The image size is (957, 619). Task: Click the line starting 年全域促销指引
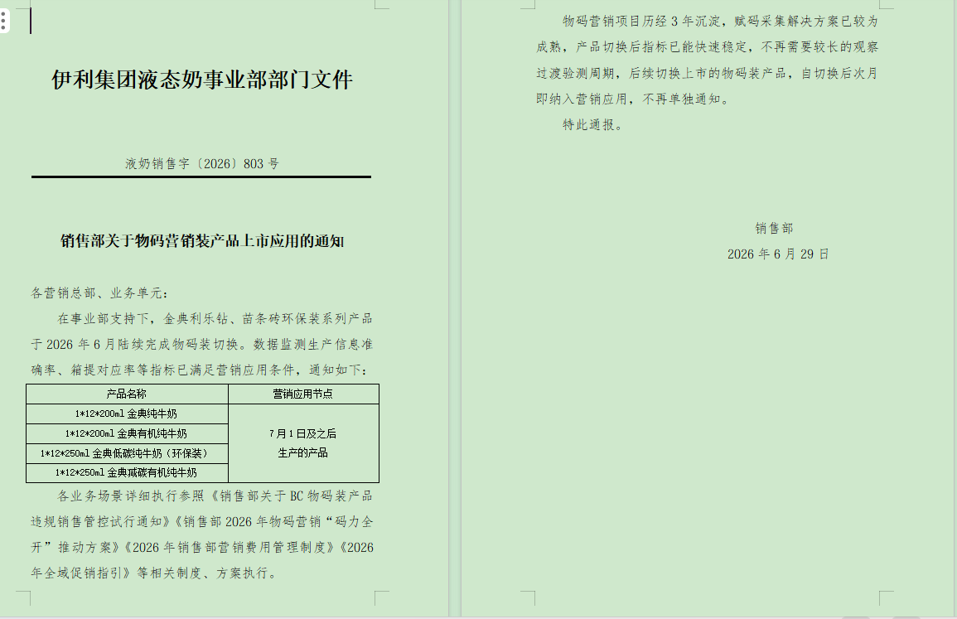(x=155, y=573)
